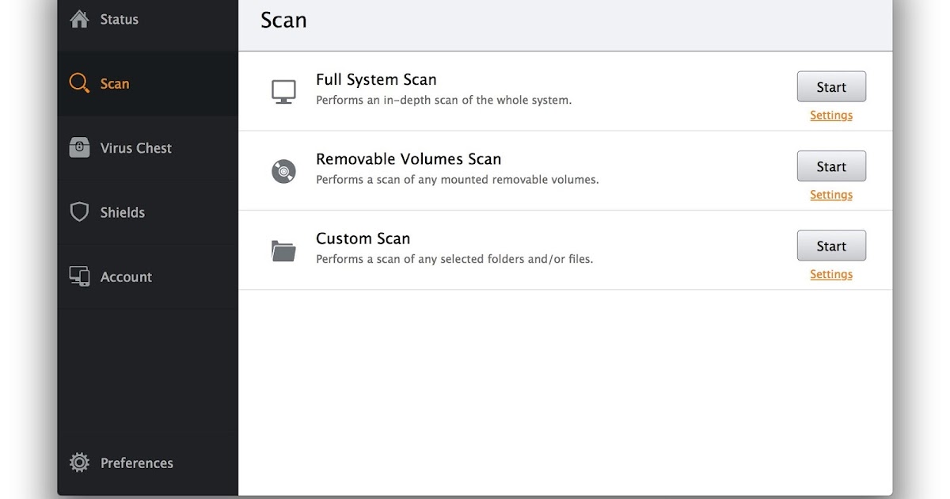Click the Removable Volumes disc icon
This screenshot has height=499, width=950.
tap(283, 170)
